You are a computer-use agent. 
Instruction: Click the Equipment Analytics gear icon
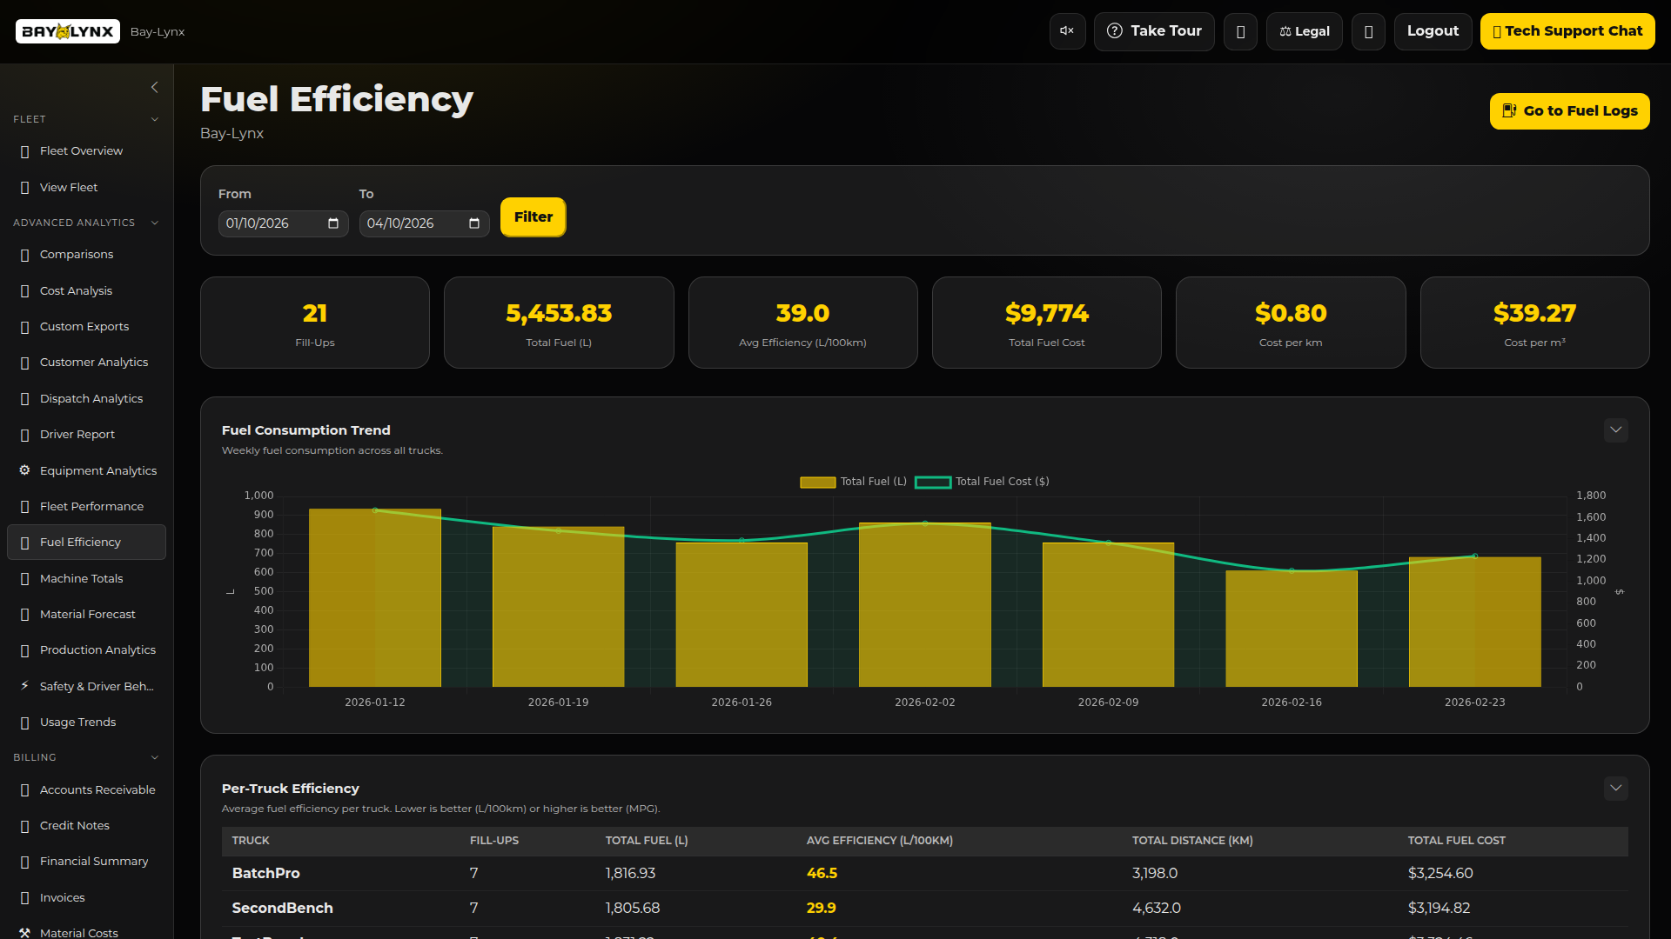[24, 470]
